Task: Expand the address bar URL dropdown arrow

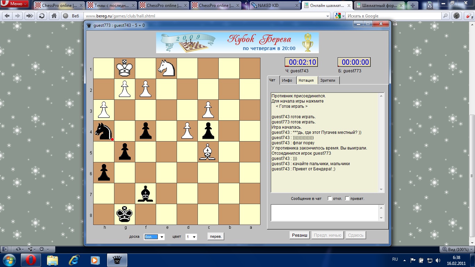Action: pos(328,16)
